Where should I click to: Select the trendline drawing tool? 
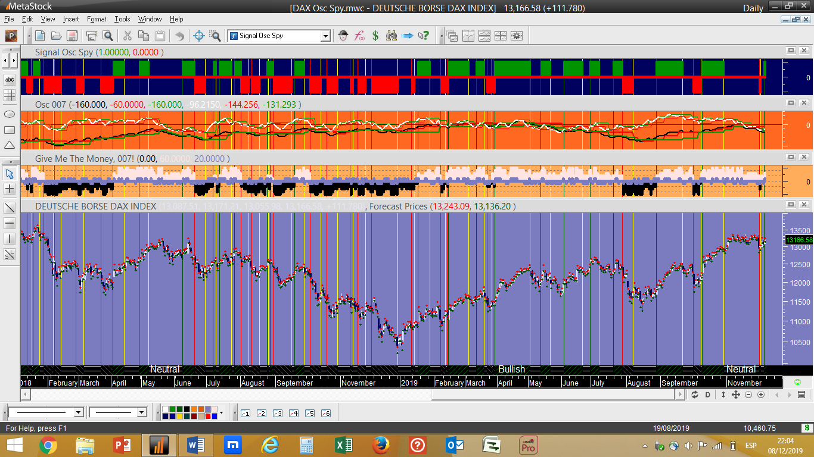10,208
